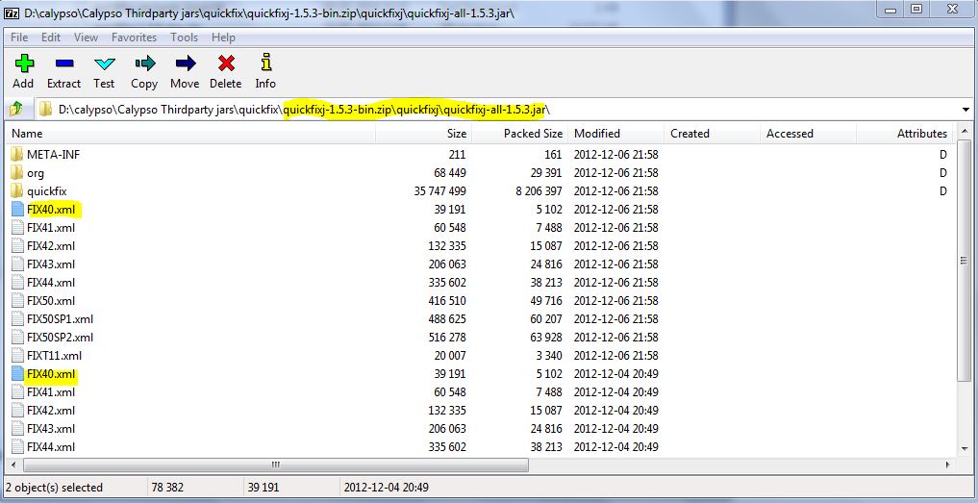Click the horizontal scrollbar right arrow
This screenshot has width=978, height=503.
pos(948,465)
